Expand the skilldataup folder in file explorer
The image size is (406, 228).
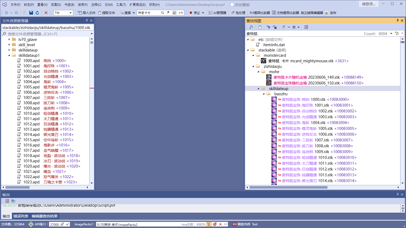tap(9, 50)
